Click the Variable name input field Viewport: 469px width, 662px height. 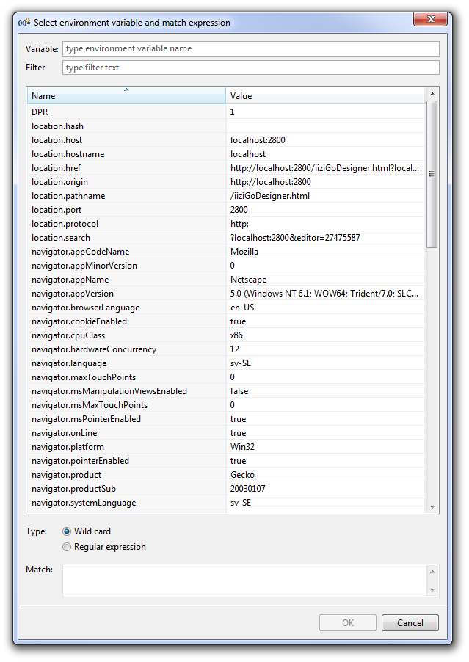(x=251, y=48)
